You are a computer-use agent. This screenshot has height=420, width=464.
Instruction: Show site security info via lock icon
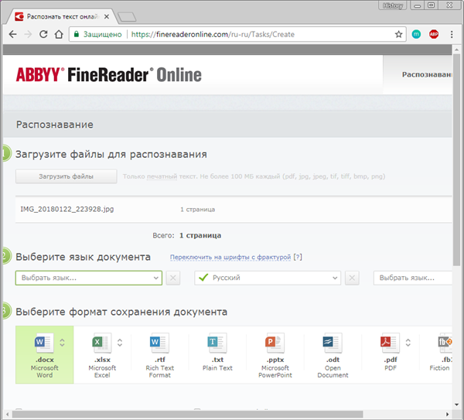click(x=77, y=34)
